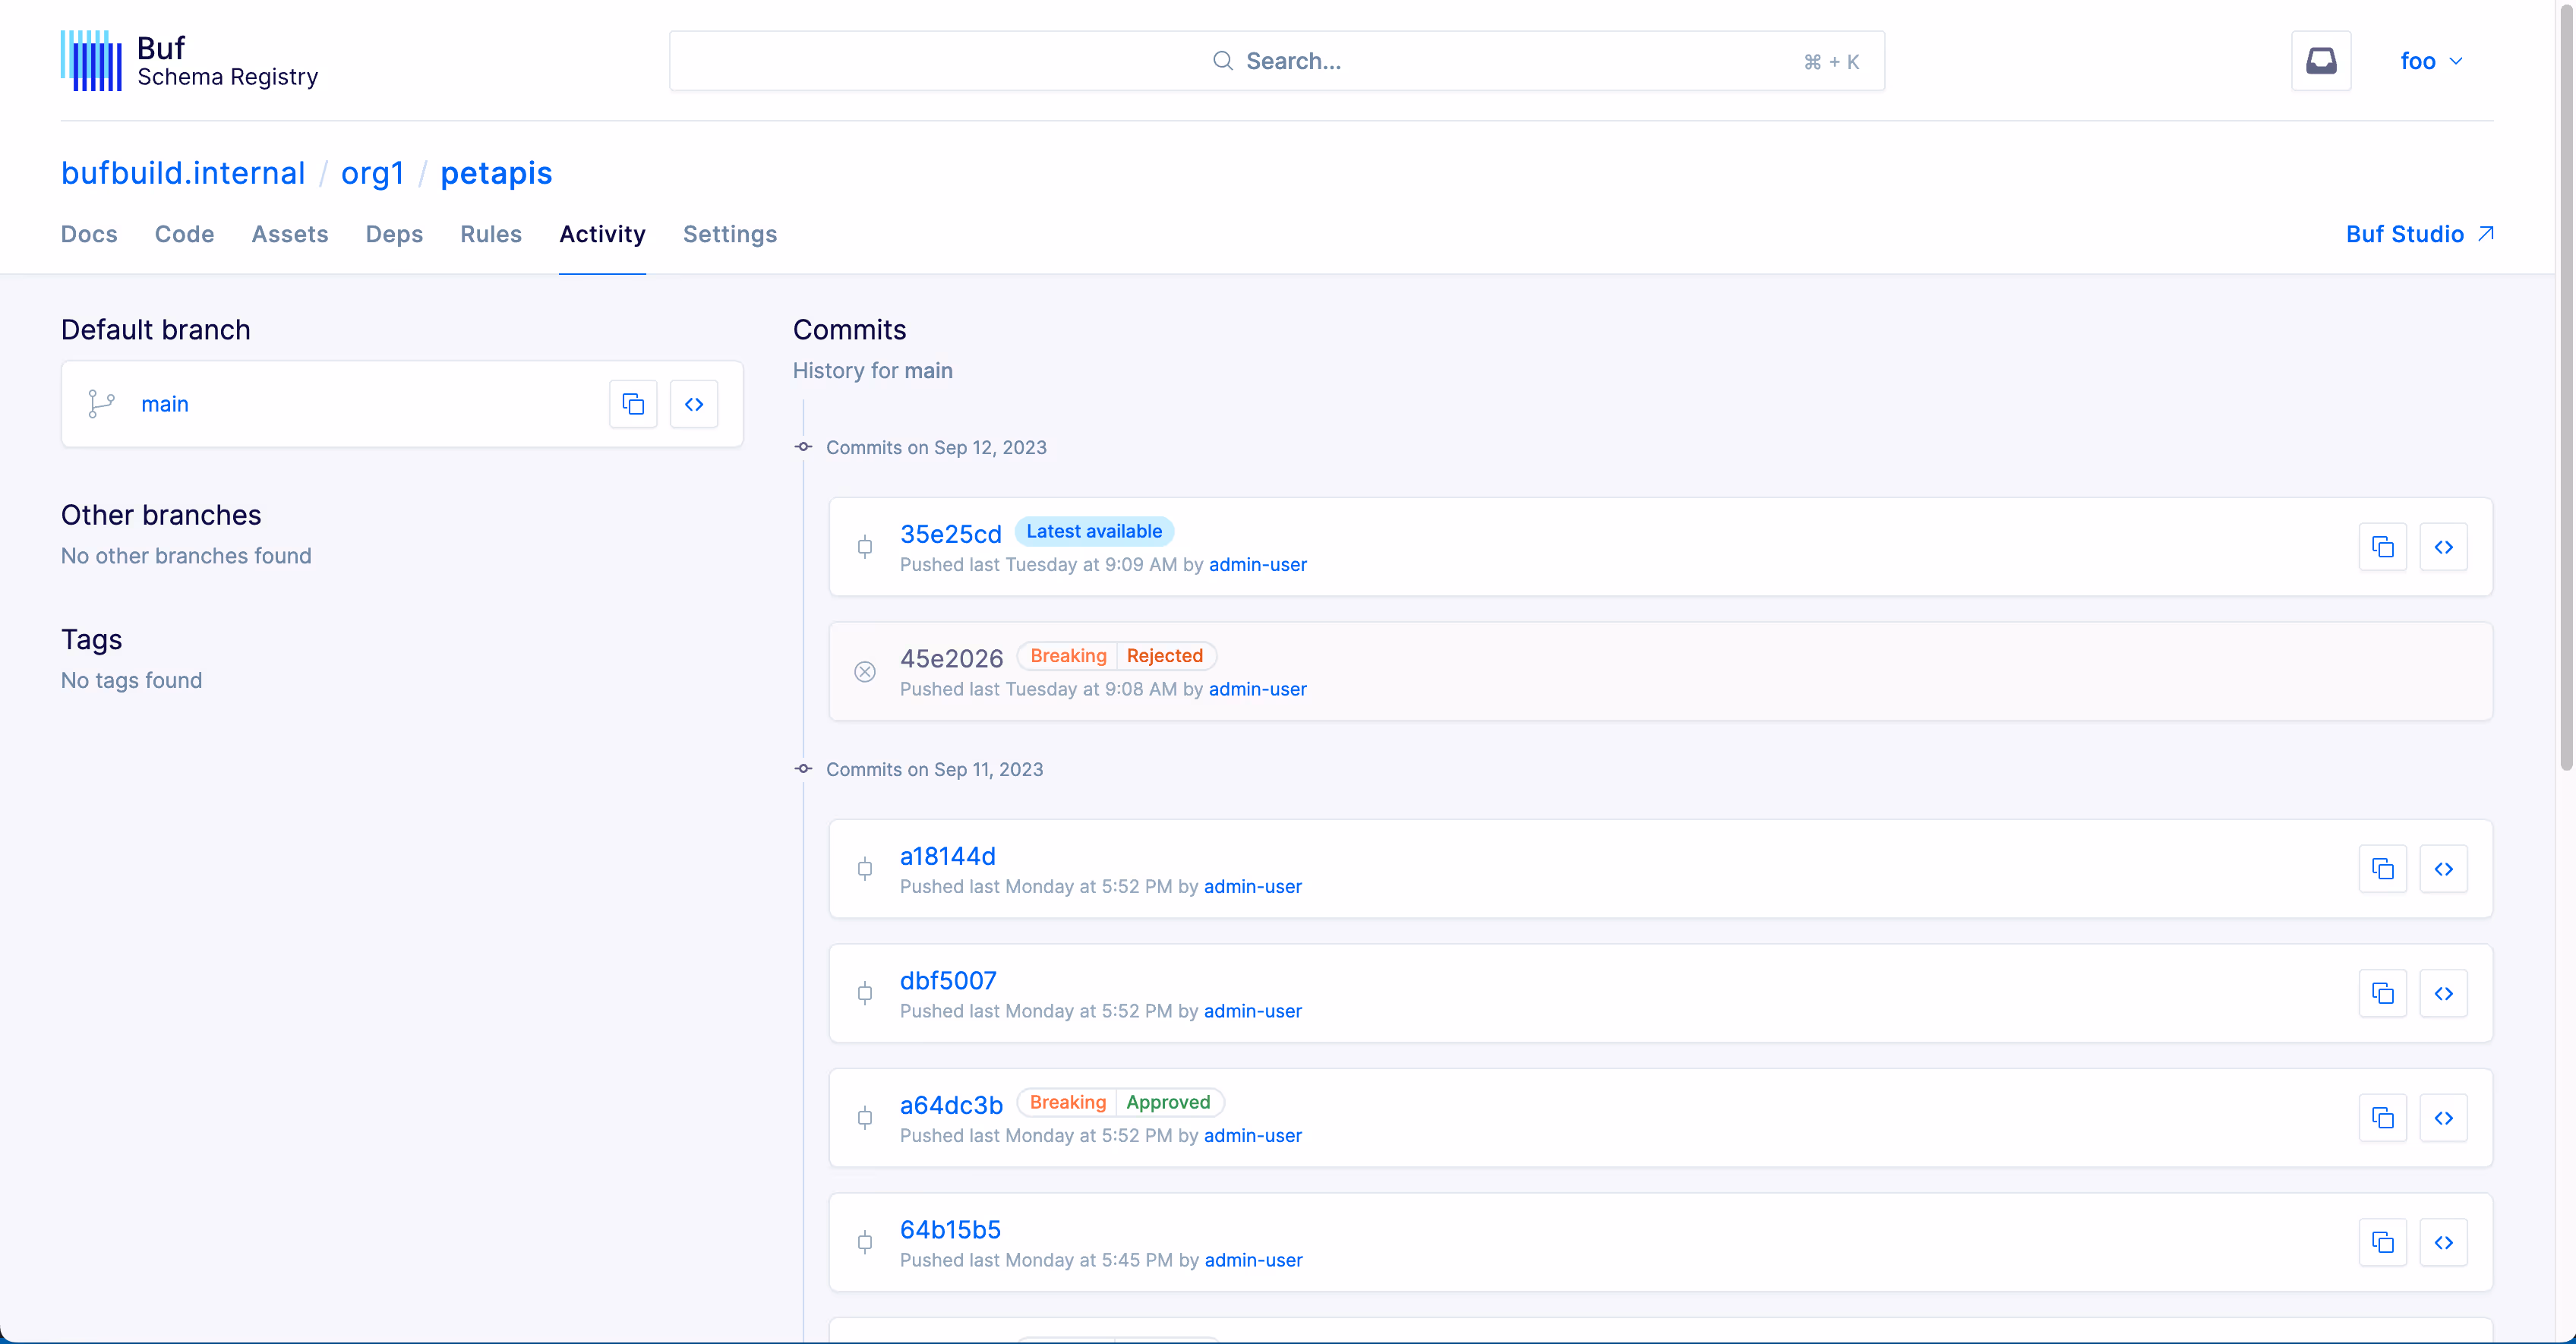
Task: Open admin-user profile on commit dbf5007
Action: pos(1253,1011)
